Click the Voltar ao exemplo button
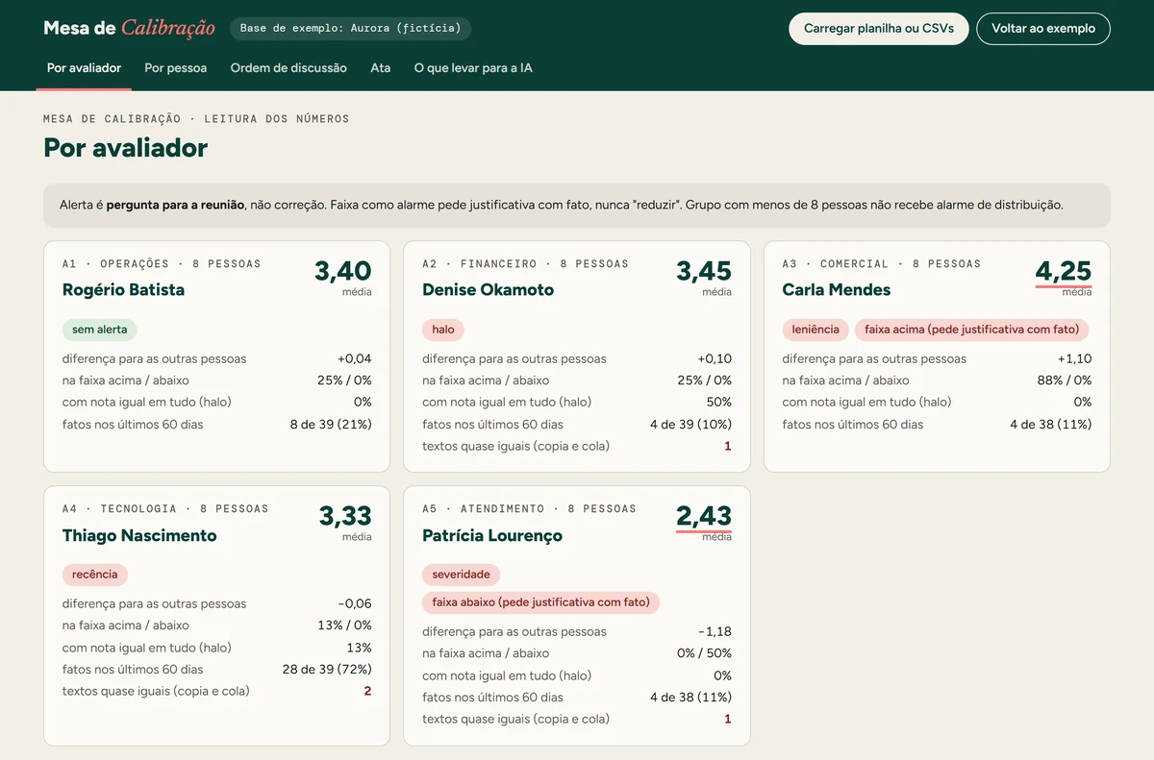The height and width of the screenshot is (760, 1154). point(1043,29)
